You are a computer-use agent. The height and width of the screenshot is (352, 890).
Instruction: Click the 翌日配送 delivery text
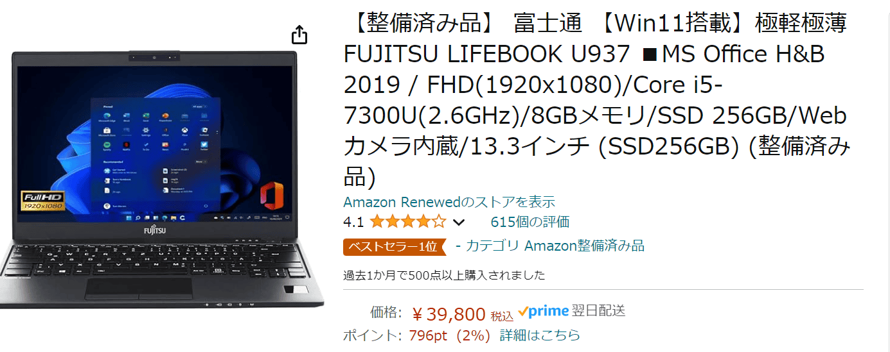[x=598, y=311]
